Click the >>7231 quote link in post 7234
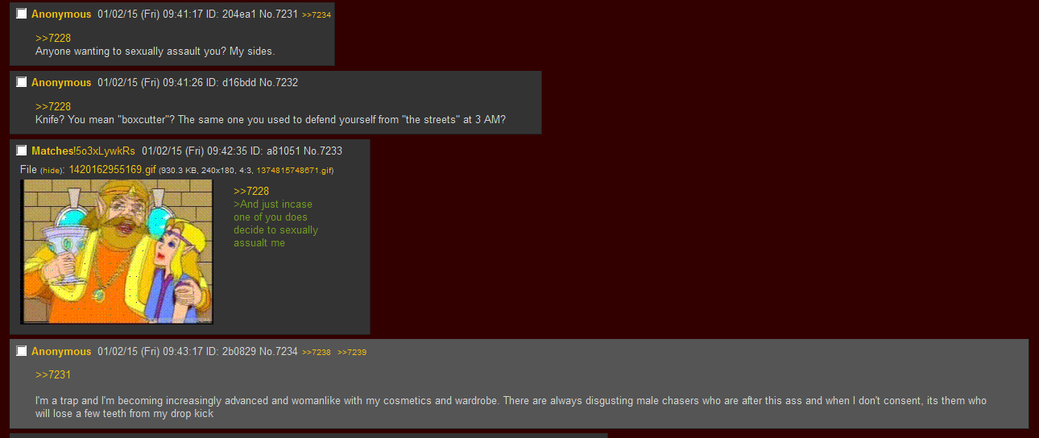This screenshot has width=1039, height=438. [53, 374]
